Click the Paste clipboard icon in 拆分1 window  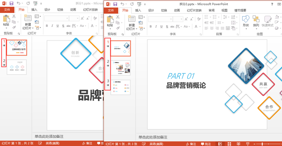(6, 19)
